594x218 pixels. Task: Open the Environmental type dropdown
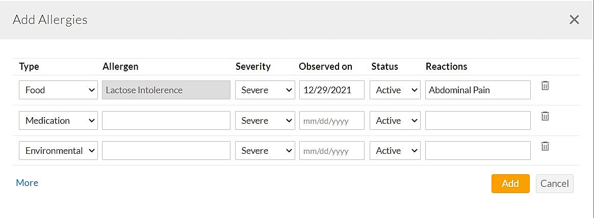pyautogui.click(x=58, y=151)
